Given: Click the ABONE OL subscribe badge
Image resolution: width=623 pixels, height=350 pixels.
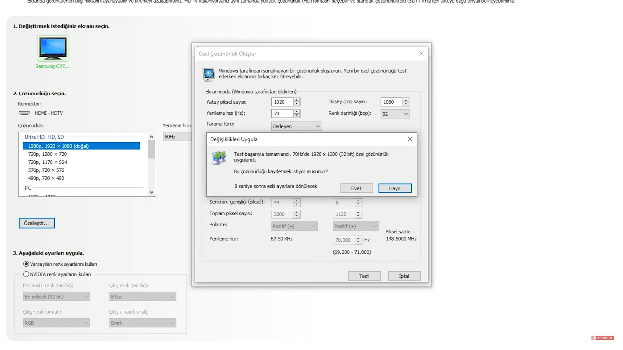Looking at the screenshot, I should click(602, 338).
